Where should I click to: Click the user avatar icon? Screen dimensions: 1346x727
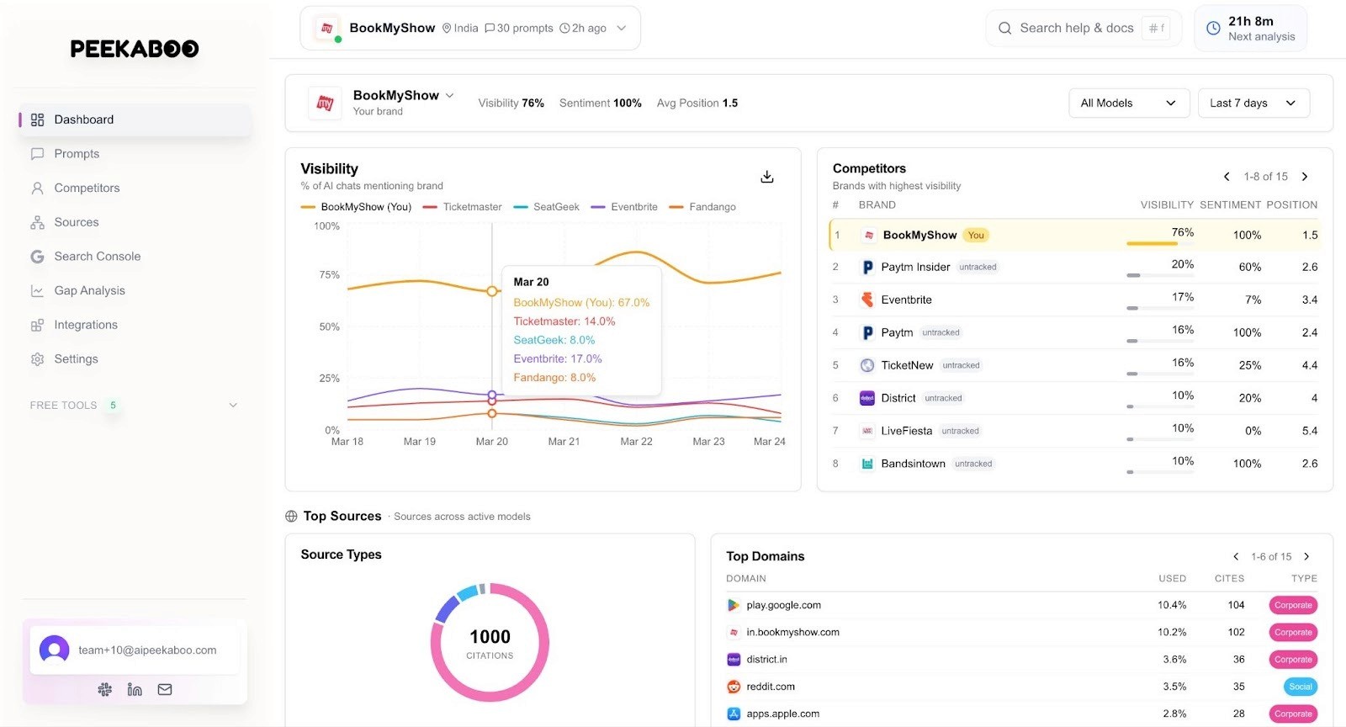point(54,650)
